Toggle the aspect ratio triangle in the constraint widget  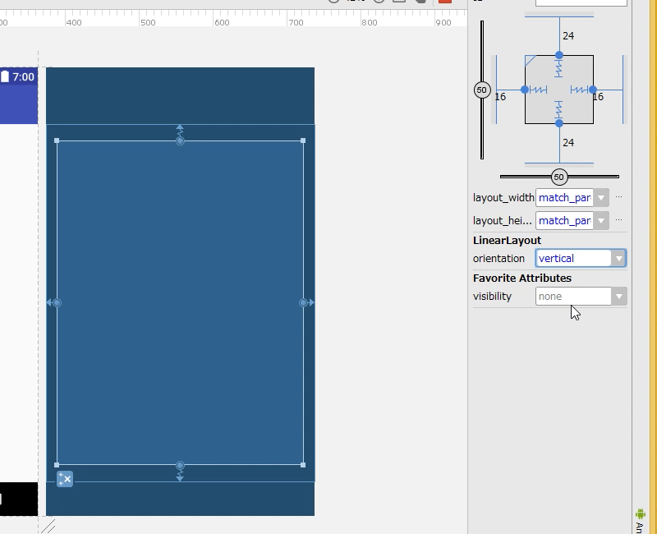point(530,61)
